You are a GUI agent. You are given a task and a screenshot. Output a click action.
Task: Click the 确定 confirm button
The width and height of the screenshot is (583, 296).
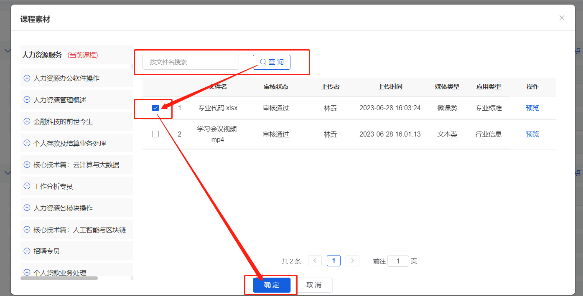click(x=271, y=285)
